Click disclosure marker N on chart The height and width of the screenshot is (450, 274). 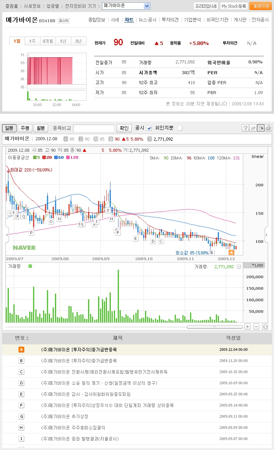59,219
